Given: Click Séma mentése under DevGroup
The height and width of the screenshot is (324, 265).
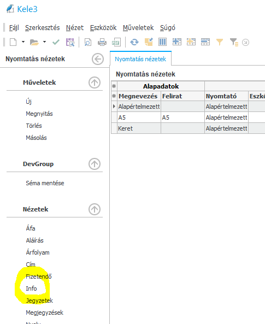Looking at the screenshot, I should pyautogui.click(x=45, y=183).
